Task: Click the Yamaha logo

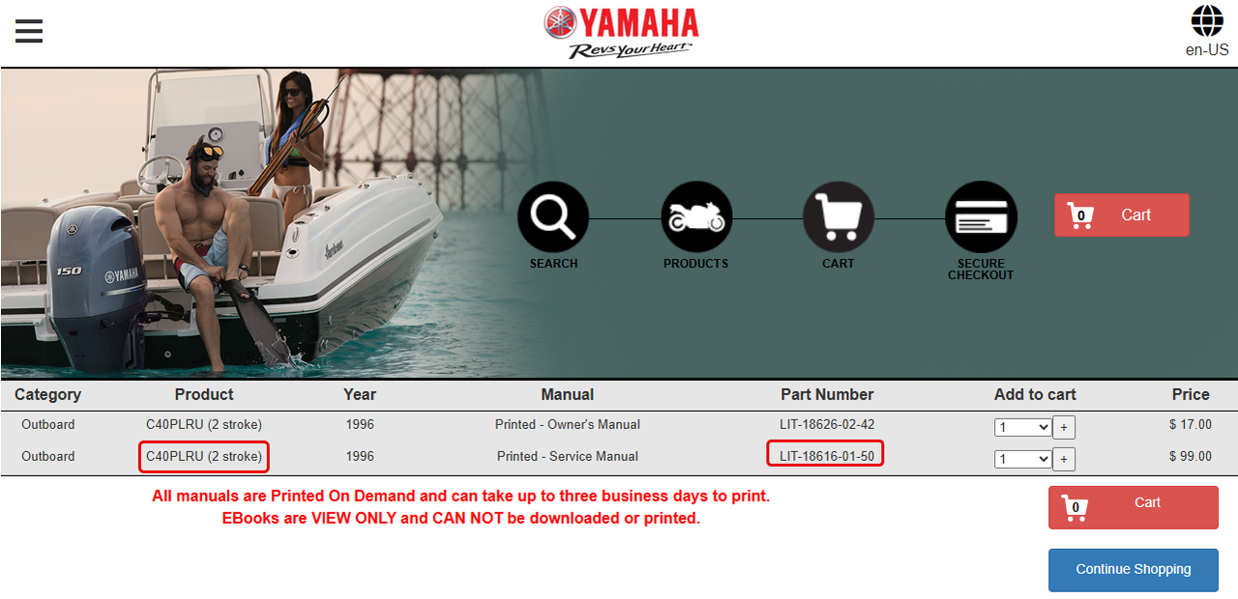Action: pos(621,33)
